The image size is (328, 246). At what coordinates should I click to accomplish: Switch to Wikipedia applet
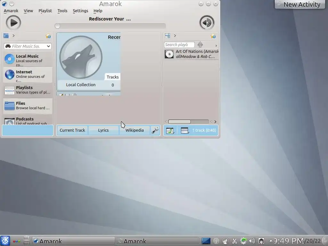point(135,130)
